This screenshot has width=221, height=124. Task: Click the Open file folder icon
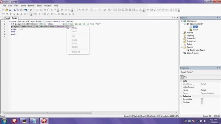pyautogui.click(x=7, y=10)
